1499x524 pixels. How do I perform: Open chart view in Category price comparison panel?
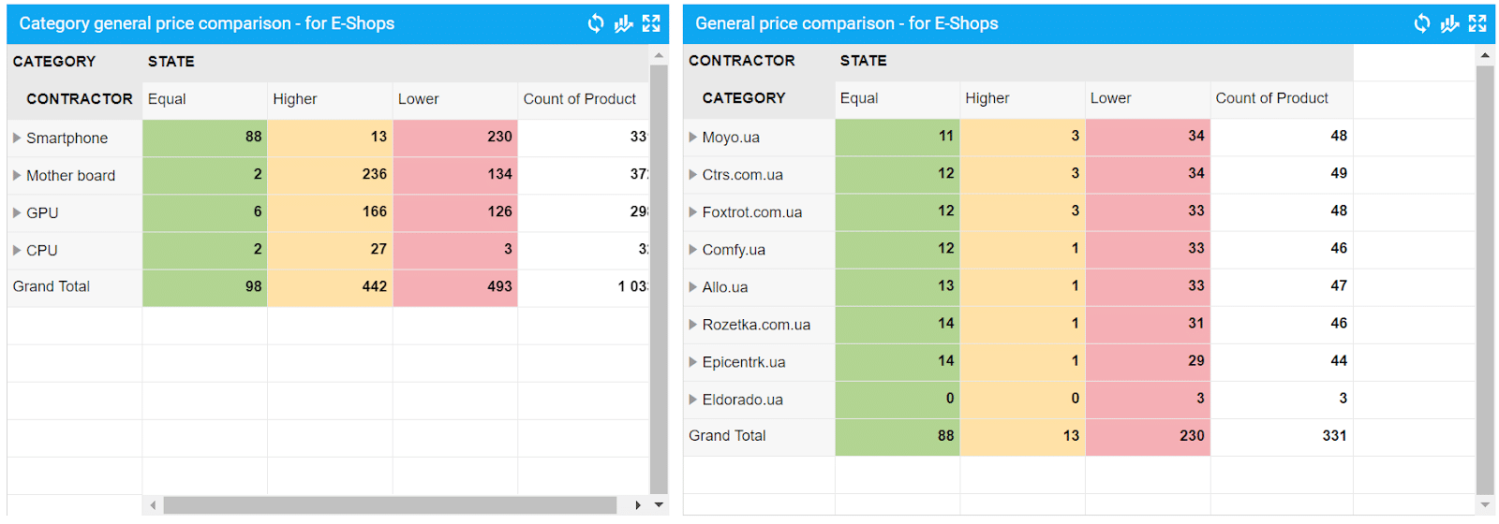(x=623, y=23)
